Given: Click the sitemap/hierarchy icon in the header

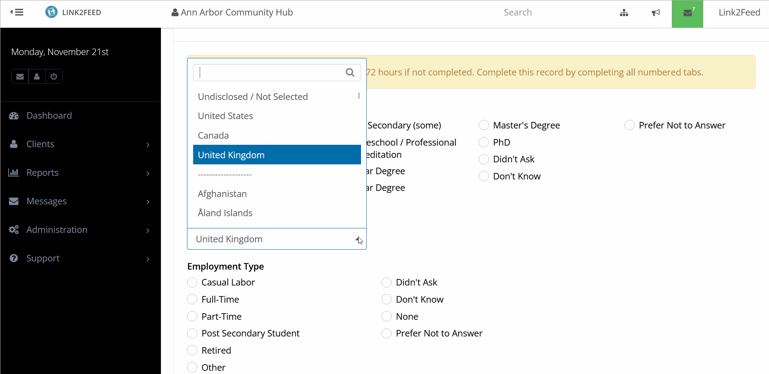Looking at the screenshot, I should click(x=624, y=12).
